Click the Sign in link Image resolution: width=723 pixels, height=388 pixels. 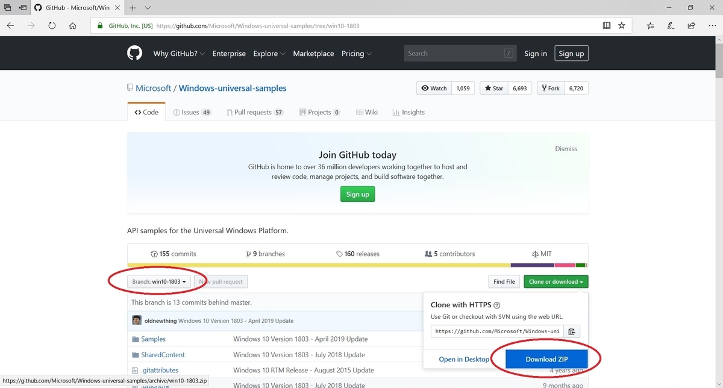coord(536,54)
